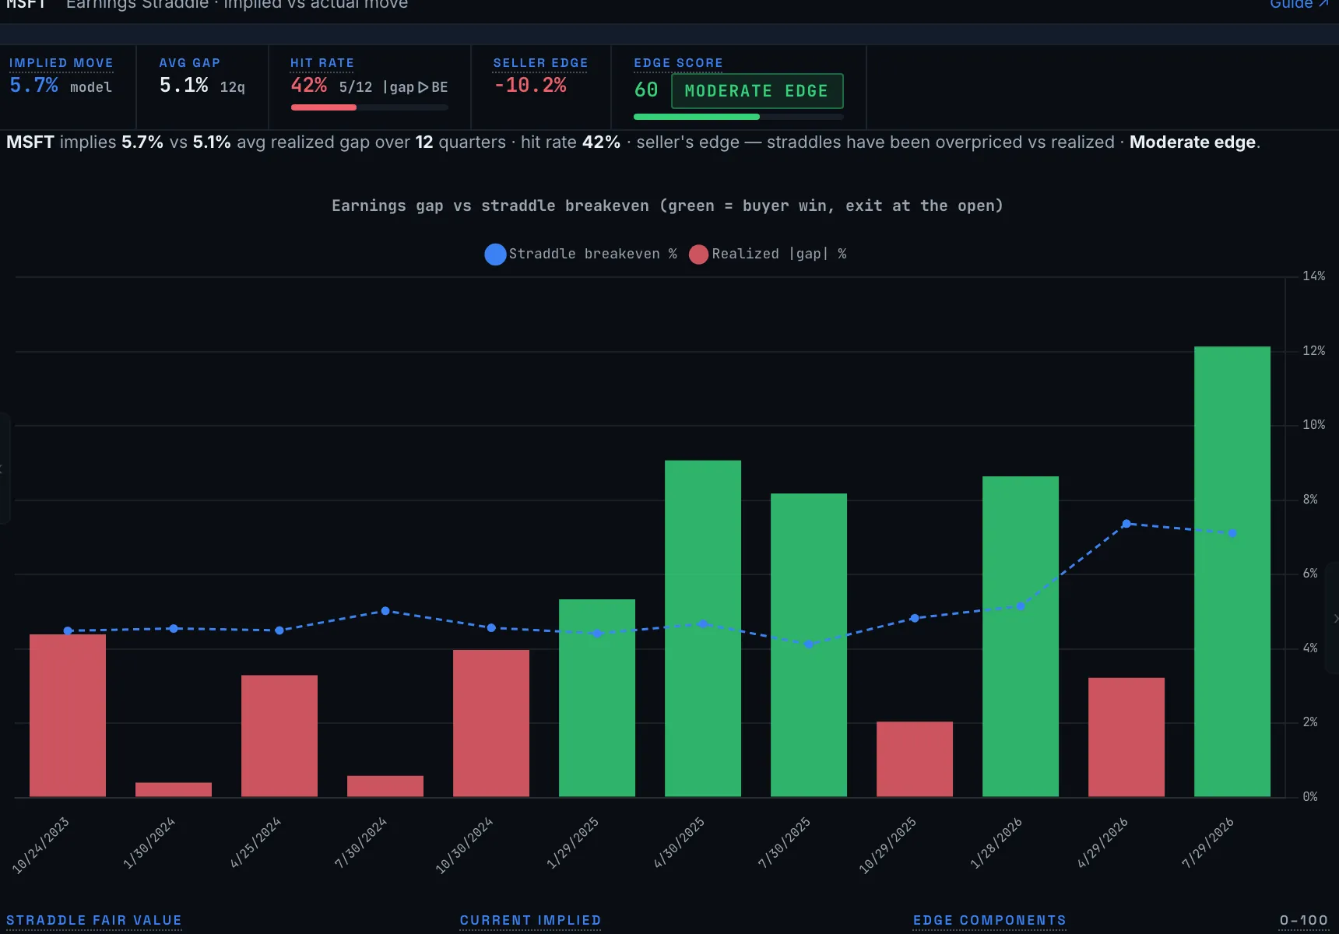Click the breakeven line point for 1/28/2026
This screenshot has height=934, width=1339.
pos(1021,606)
